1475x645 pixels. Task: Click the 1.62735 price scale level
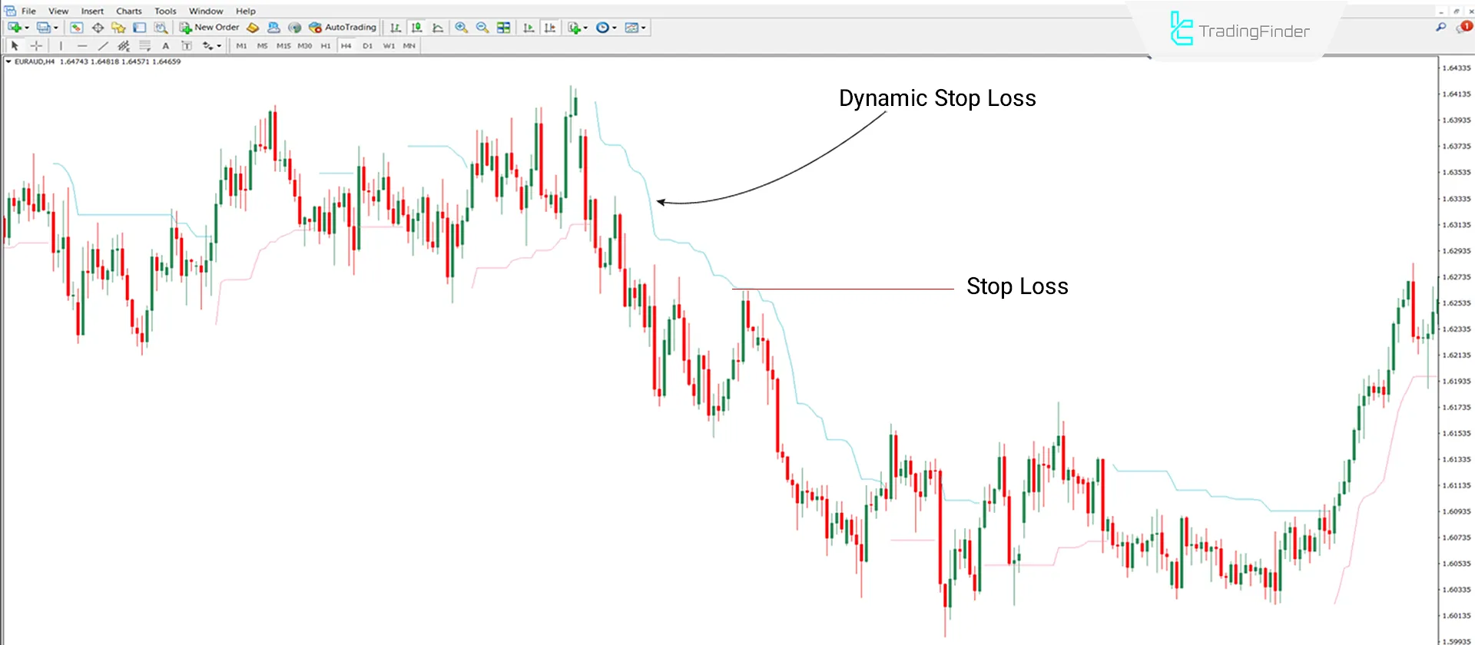click(1456, 277)
